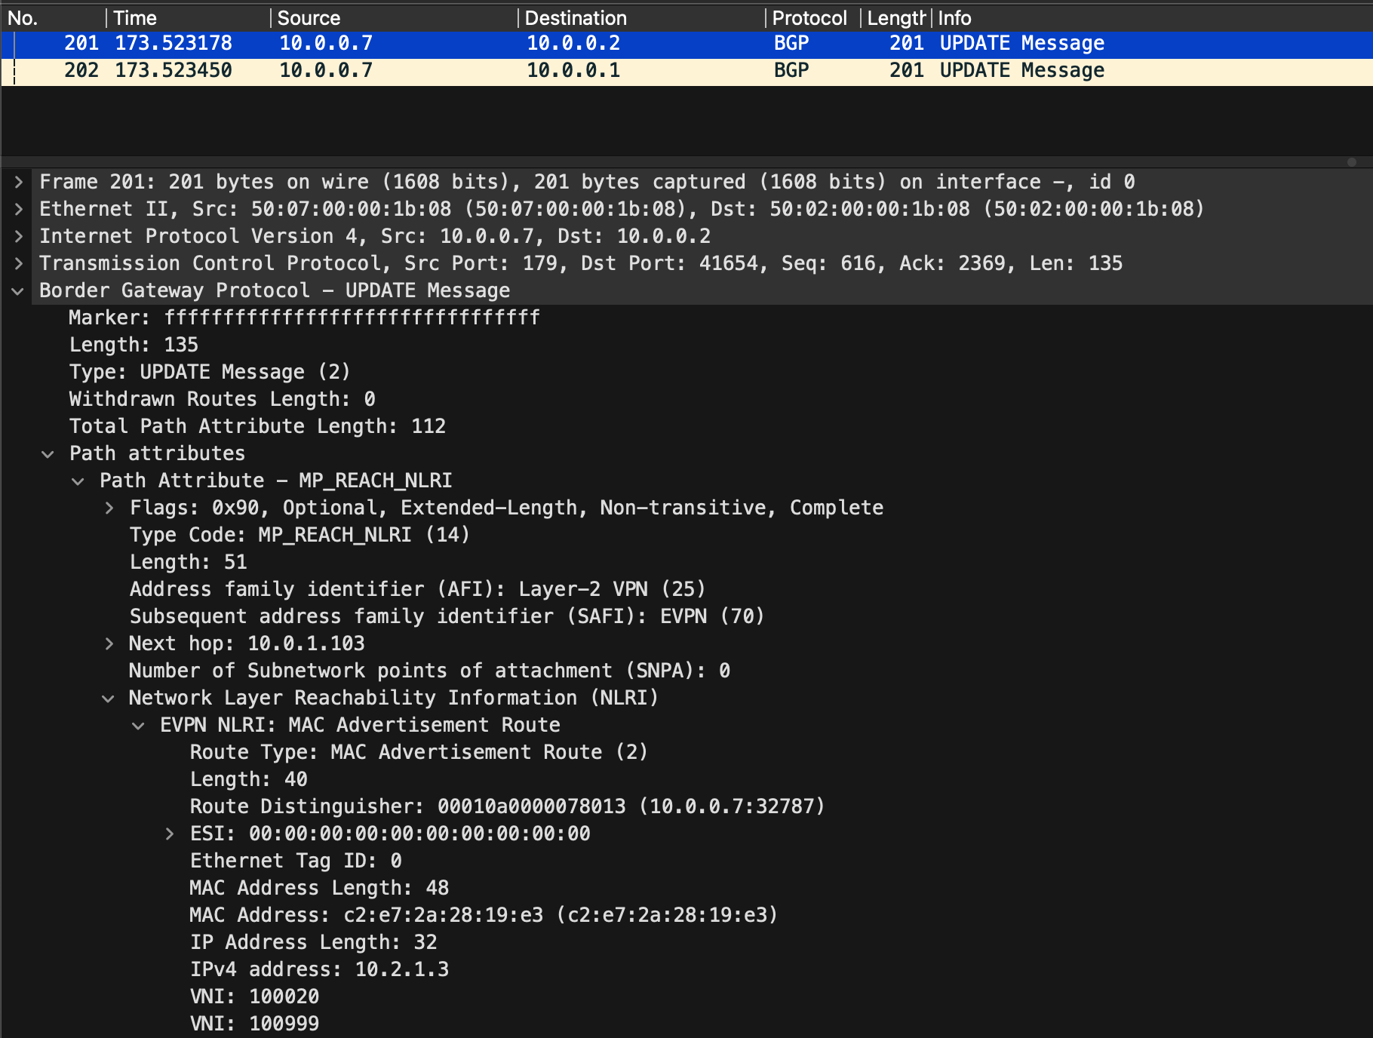Viewport: 1373px width, 1038px height.
Task: Select the Route Distinguisher row
Action: coord(507,806)
